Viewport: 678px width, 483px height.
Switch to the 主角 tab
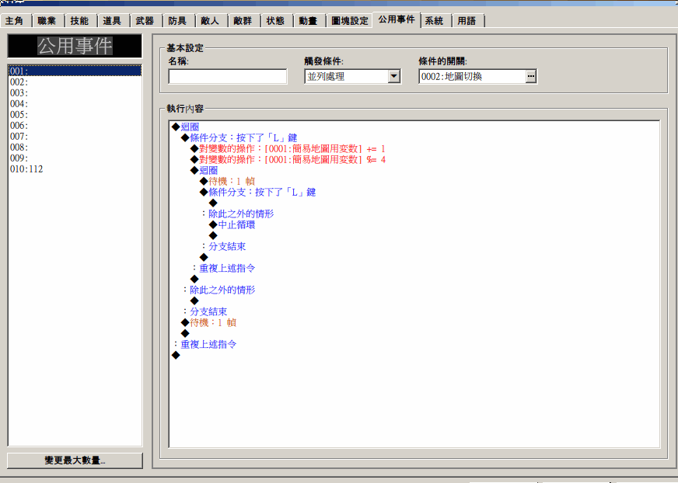15,21
